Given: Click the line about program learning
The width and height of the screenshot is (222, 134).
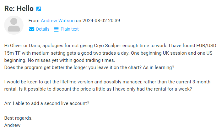Looking at the screenshot, I should click(89, 67).
